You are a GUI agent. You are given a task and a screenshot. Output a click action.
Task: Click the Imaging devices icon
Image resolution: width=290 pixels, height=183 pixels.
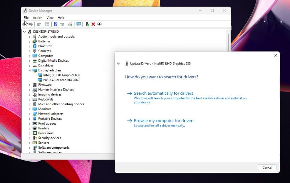click(x=35, y=94)
